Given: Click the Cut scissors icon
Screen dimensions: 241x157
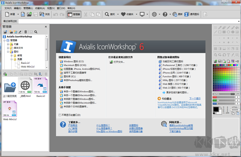Looking at the screenshot, I should coord(86,14).
